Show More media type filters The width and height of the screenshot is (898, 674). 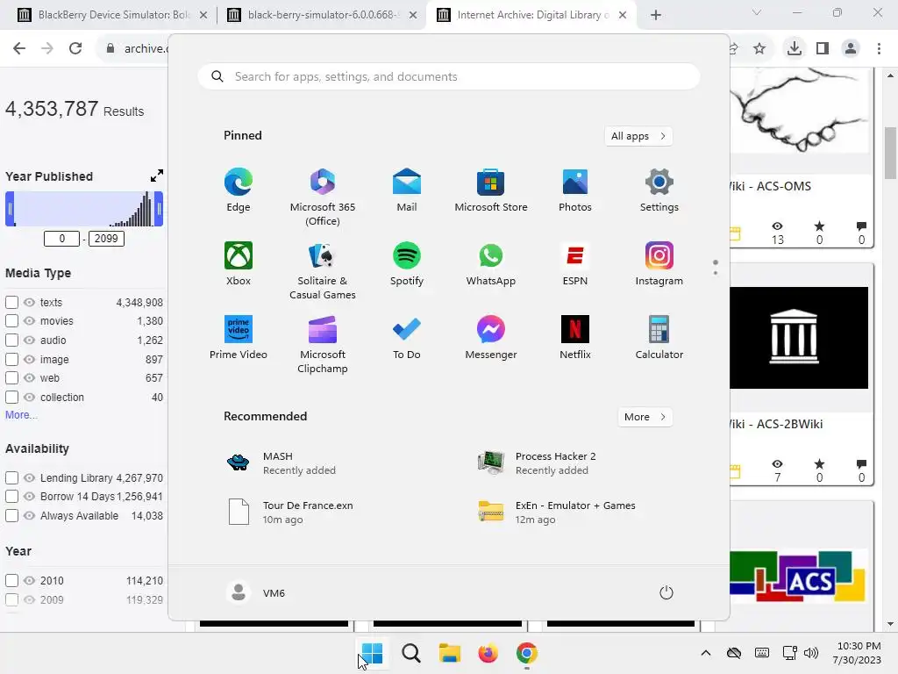click(x=21, y=415)
